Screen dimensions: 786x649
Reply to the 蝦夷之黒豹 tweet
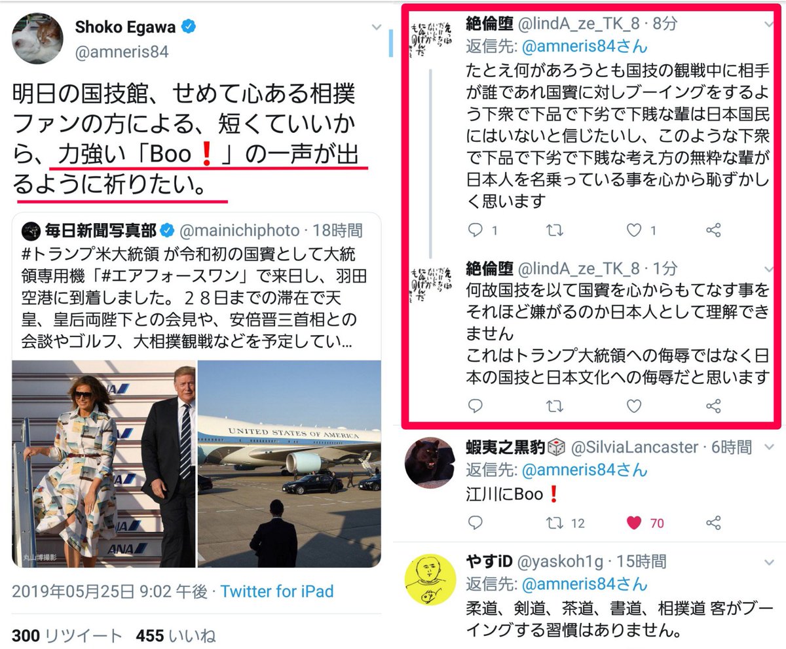[477, 523]
